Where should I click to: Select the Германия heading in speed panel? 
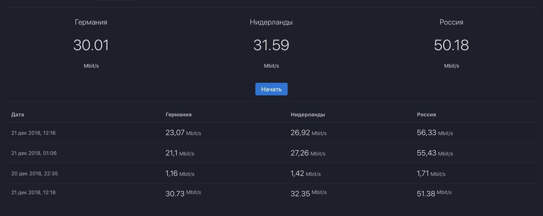point(91,22)
